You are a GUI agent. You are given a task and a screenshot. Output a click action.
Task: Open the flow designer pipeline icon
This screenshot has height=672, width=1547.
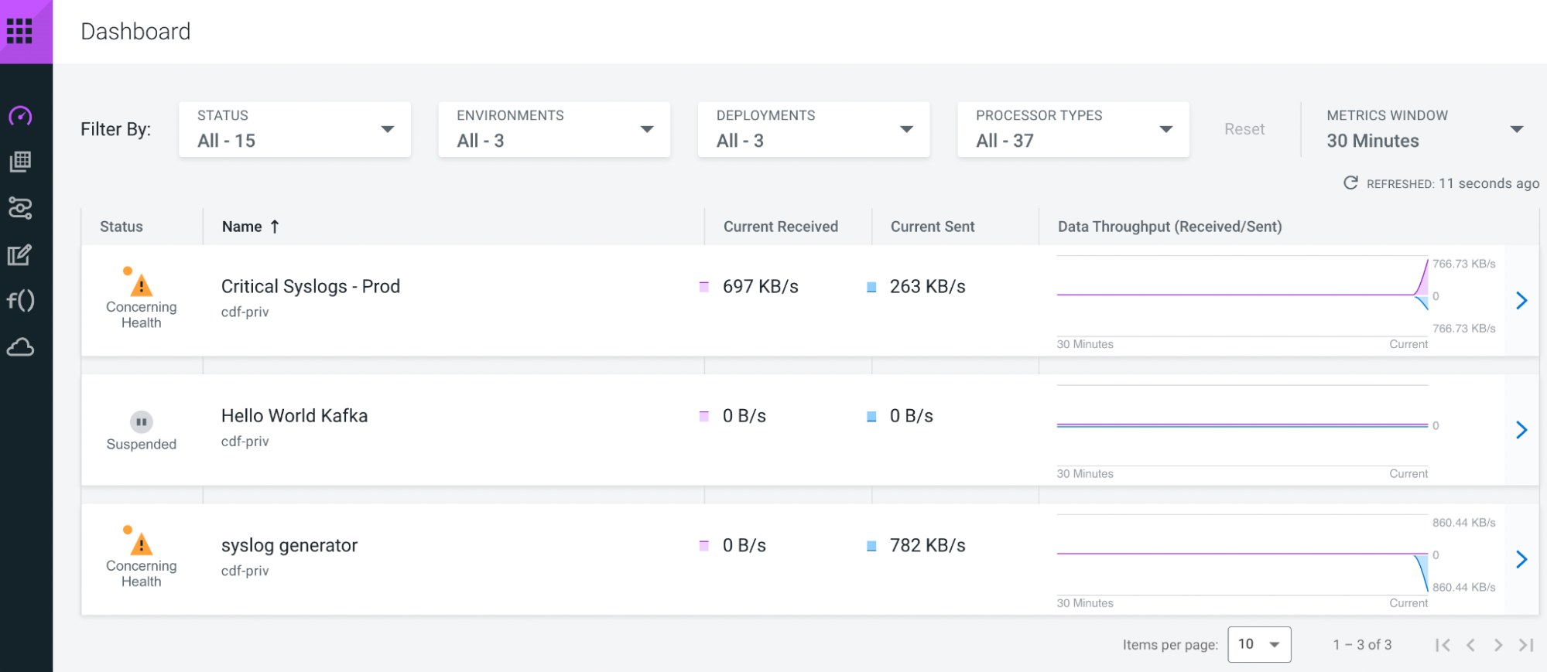(20, 208)
